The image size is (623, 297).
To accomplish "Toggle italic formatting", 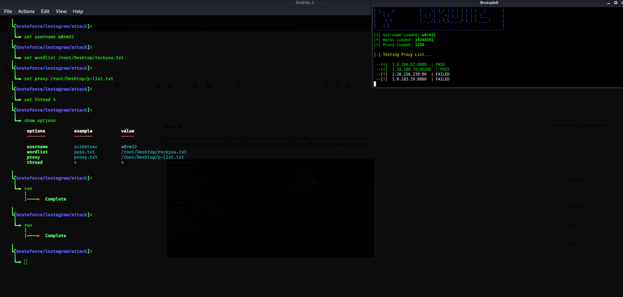I will [x=128, y=85].
